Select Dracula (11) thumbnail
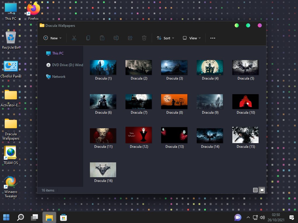The image size is (298, 223). 103,136
